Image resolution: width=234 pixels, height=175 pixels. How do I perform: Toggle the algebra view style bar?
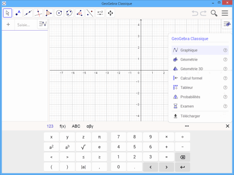tap(43, 24)
